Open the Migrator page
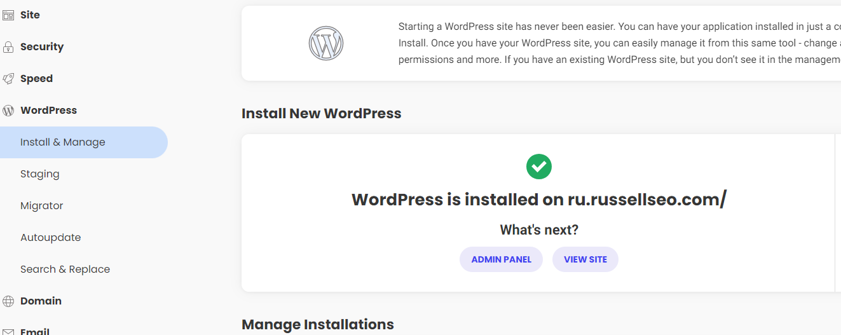841x335 pixels. [x=42, y=206]
